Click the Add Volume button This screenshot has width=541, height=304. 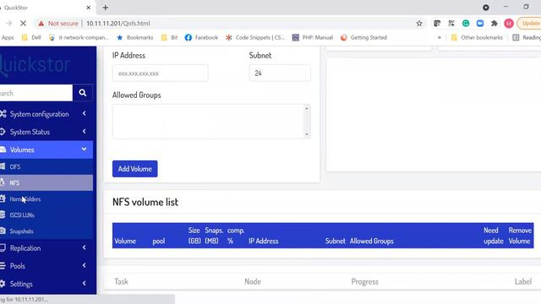pos(135,169)
